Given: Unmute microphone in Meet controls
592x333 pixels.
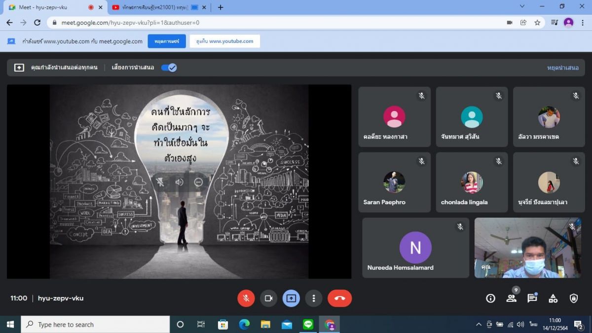Looking at the screenshot, I should tap(246, 298).
